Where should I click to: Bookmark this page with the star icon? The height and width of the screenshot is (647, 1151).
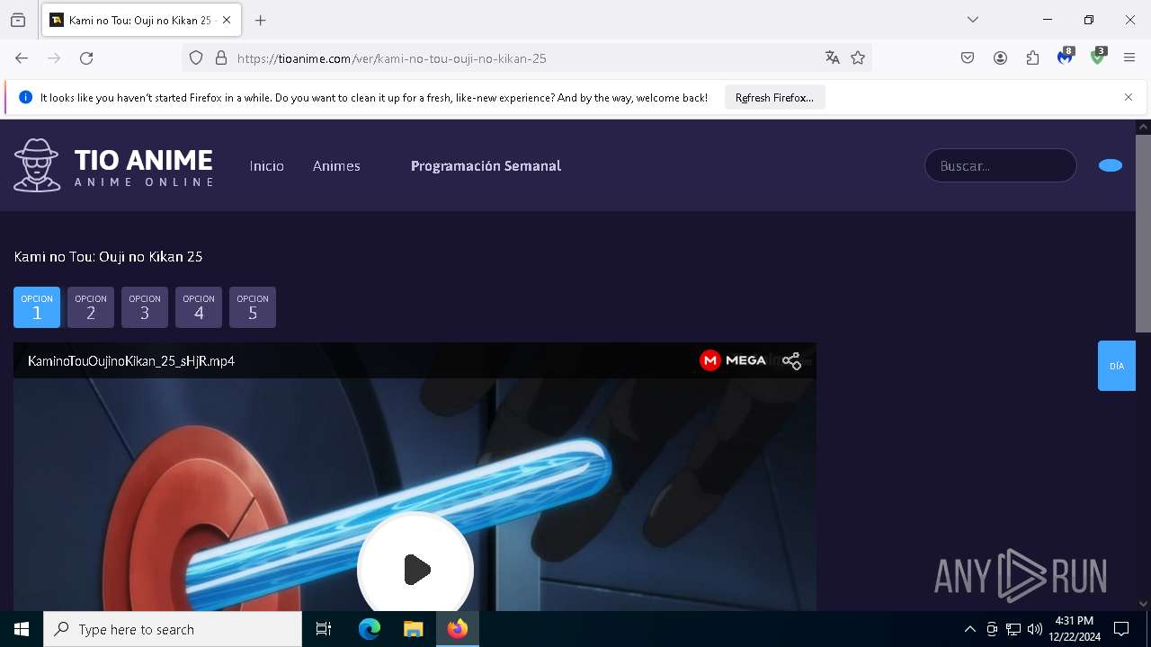pyautogui.click(x=858, y=58)
